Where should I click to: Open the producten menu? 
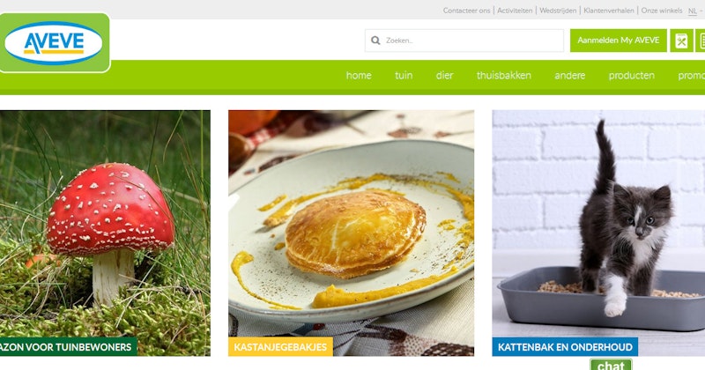point(631,76)
